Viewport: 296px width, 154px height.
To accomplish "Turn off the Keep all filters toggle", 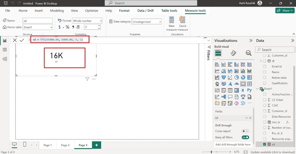I will (x=245, y=138).
